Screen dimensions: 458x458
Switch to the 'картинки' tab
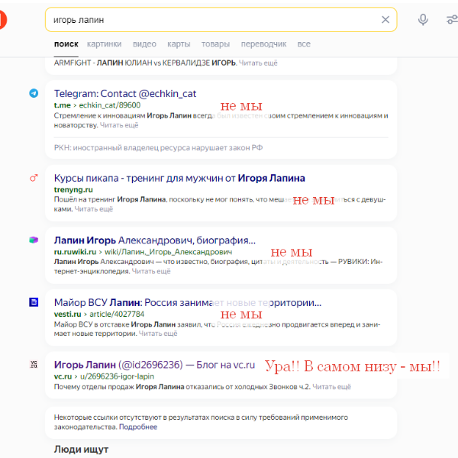click(105, 44)
